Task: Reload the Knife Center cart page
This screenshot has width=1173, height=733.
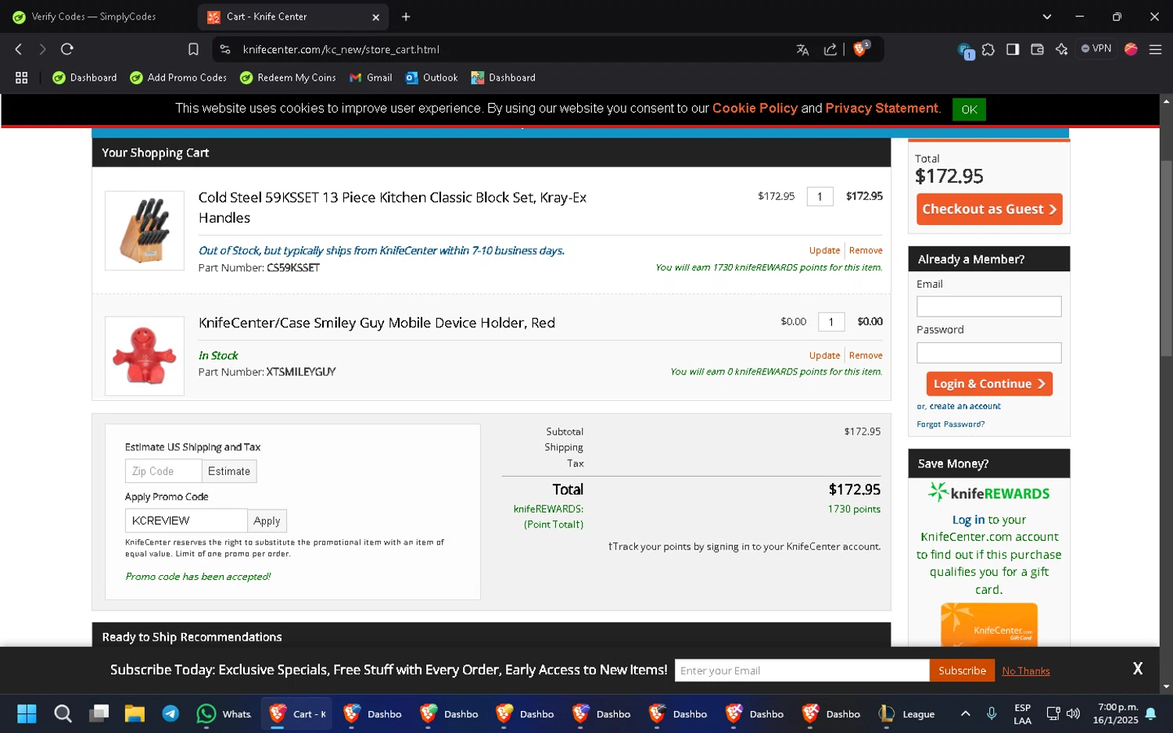Action: coord(67,49)
